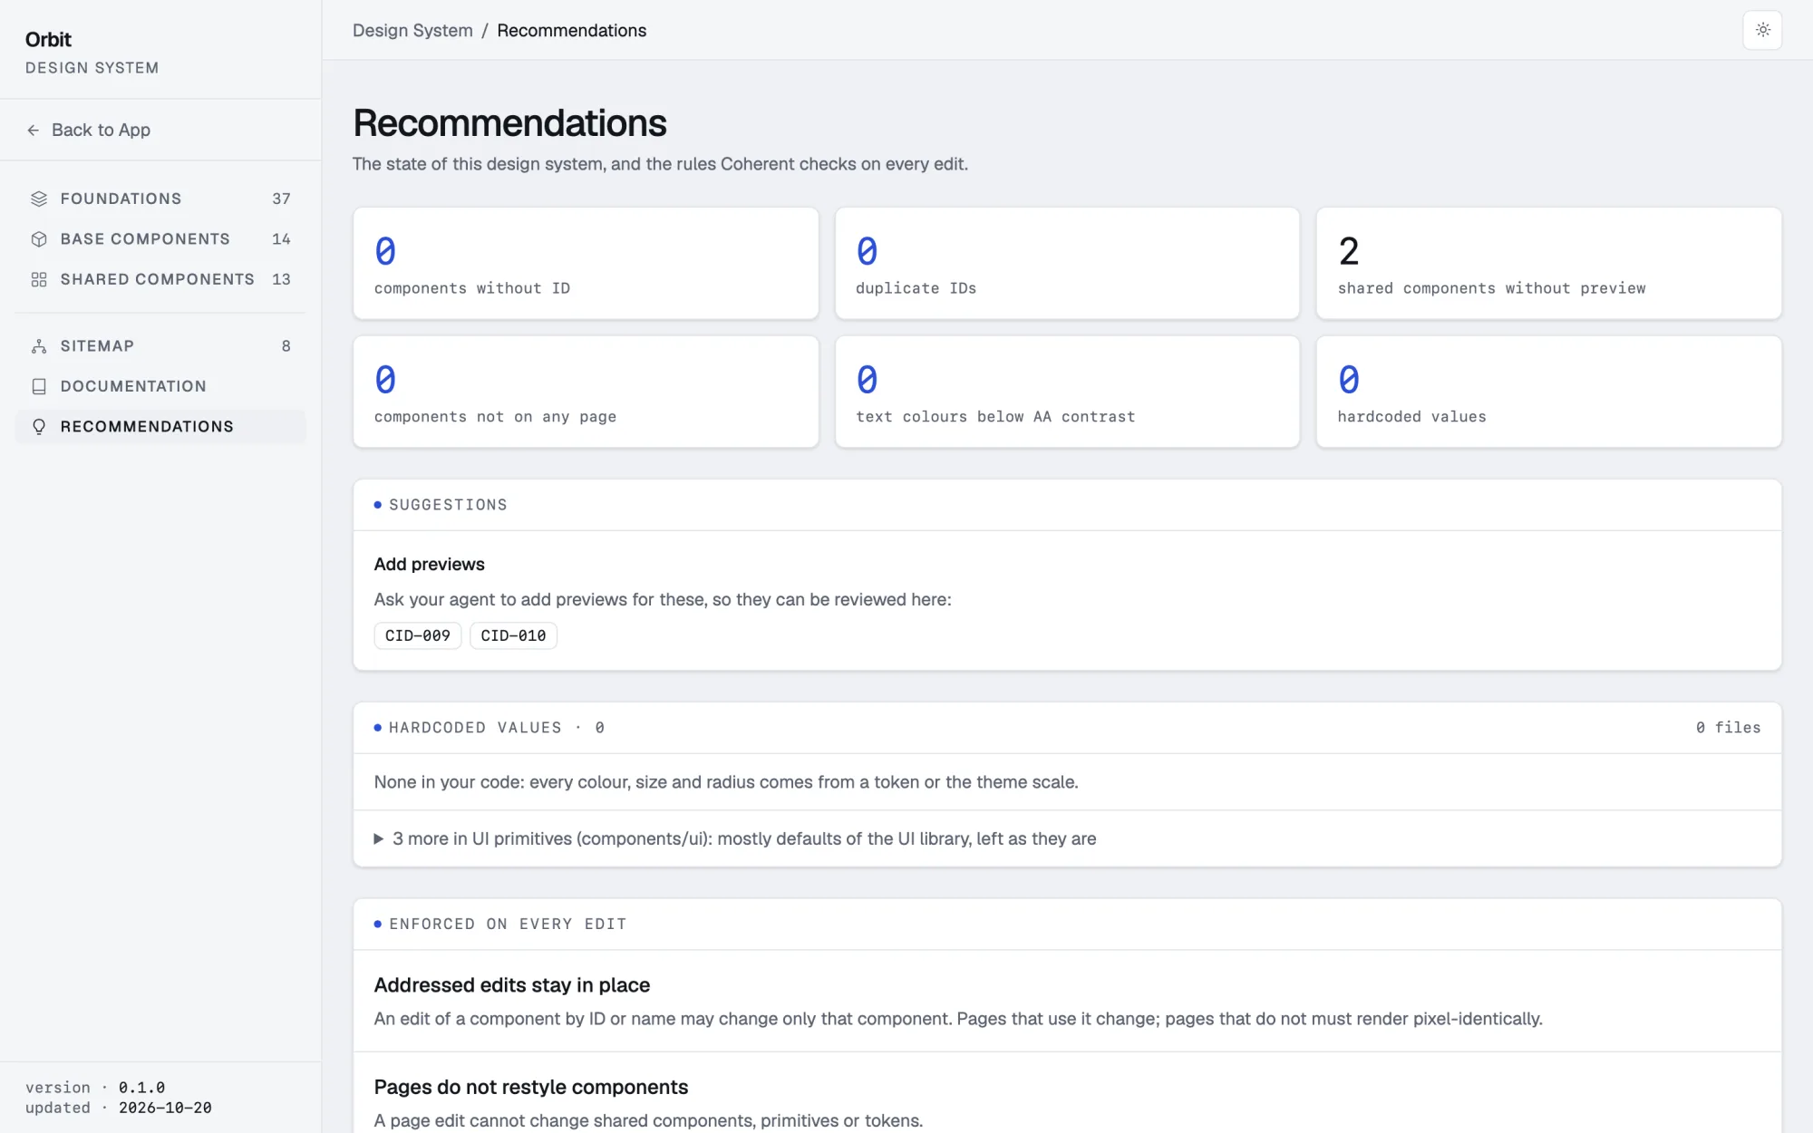Click the hardcoded values stat card
The width and height of the screenshot is (1813, 1133).
(x=1548, y=392)
